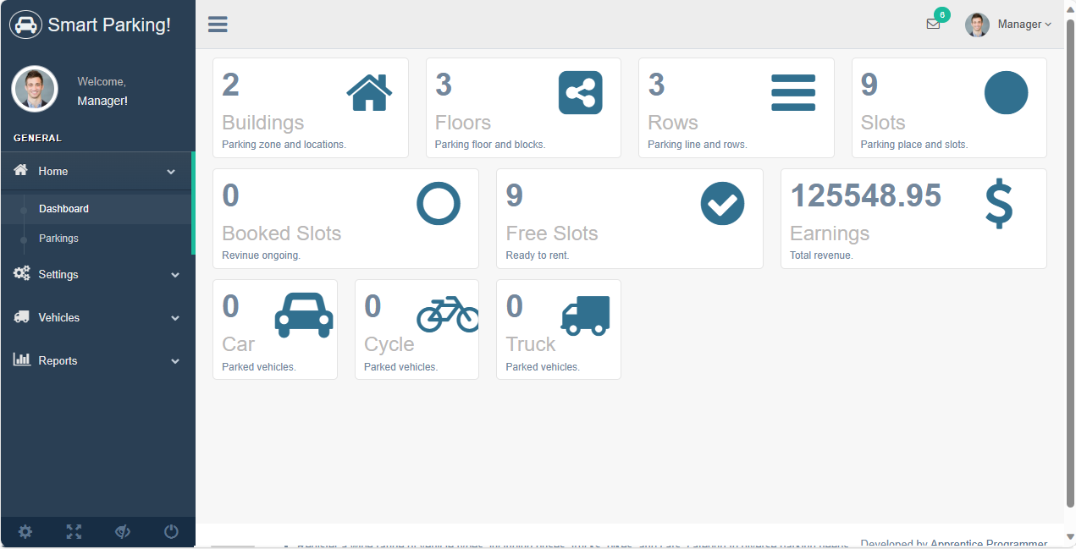Click the Buildings home icon
Image resolution: width=1076 pixels, height=549 pixels.
tap(369, 91)
